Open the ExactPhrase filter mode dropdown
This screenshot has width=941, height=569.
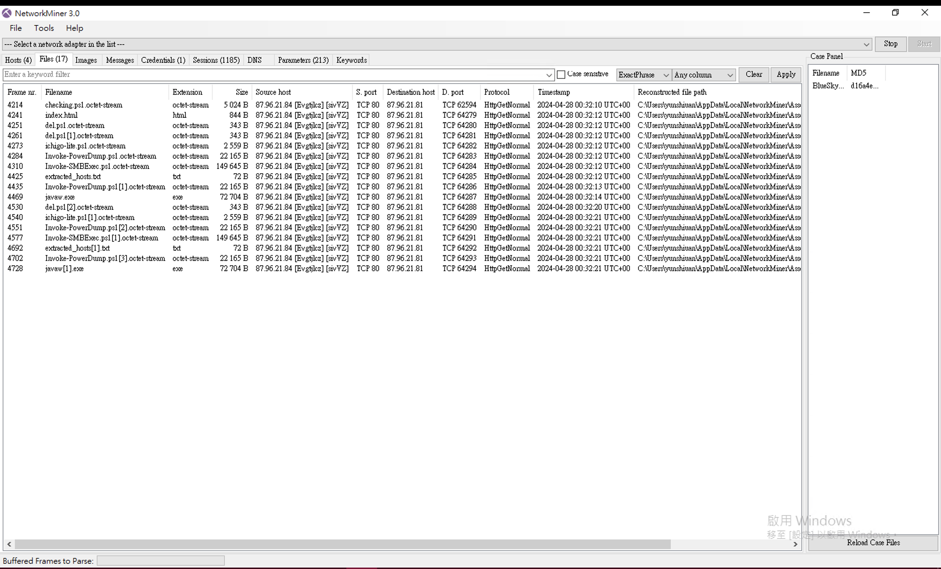coord(644,75)
